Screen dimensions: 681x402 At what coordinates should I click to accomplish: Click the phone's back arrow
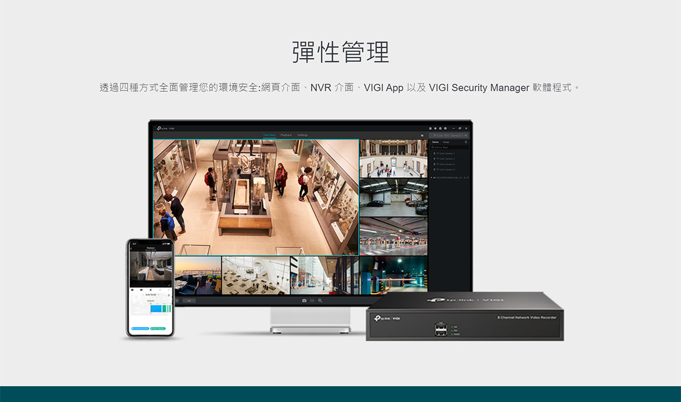[x=132, y=248]
